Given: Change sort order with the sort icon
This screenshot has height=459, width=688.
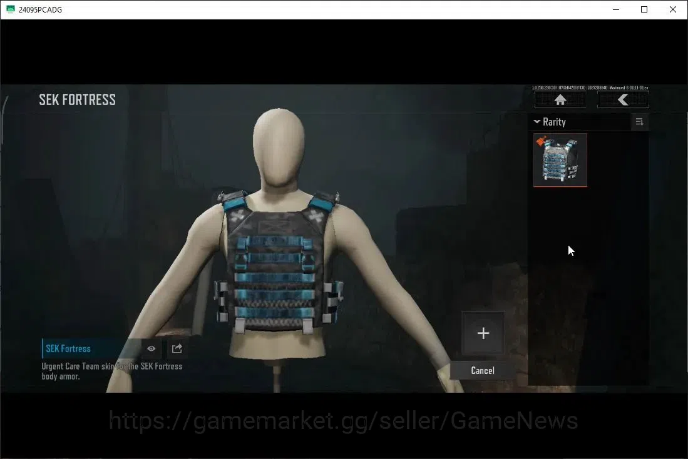Looking at the screenshot, I should point(639,122).
